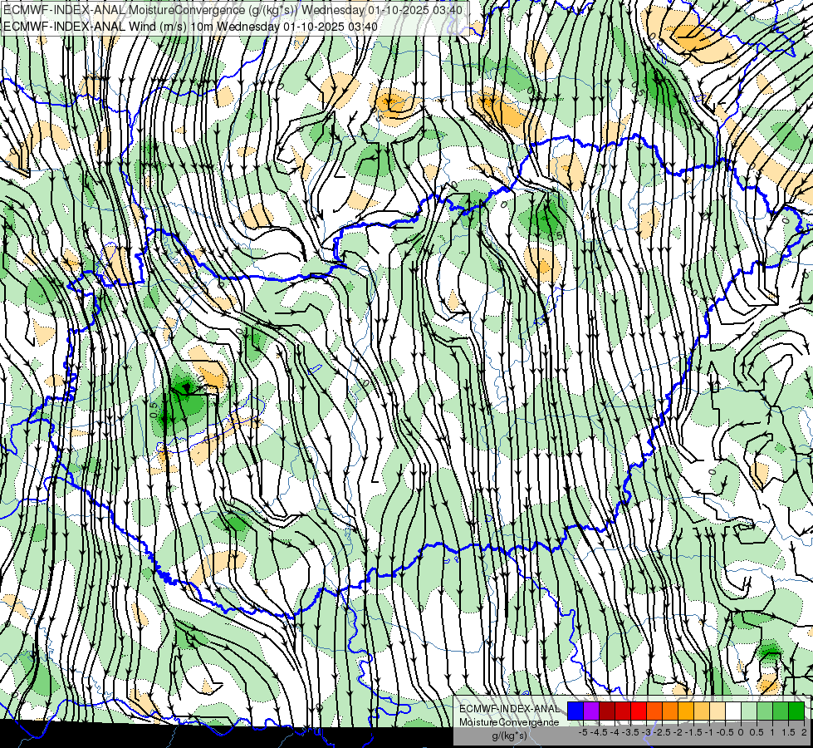Image resolution: width=813 pixels, height=748 pixels.
Task: Pick the palest green swatch between 0 and 0.5
Action: pos(749,711)
